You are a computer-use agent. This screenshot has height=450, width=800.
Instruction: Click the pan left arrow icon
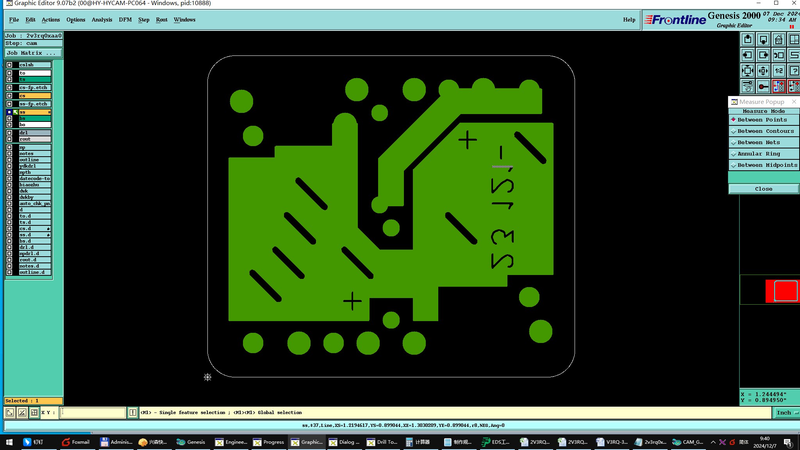(x=748, y=55)
